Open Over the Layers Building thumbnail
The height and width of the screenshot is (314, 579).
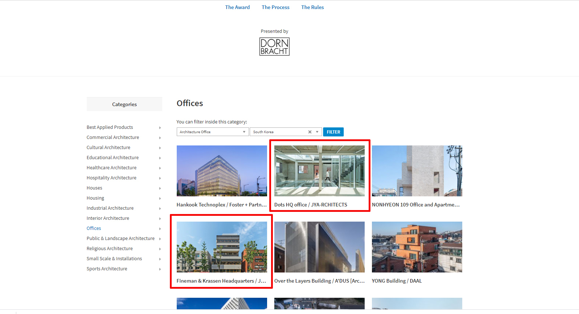click(x=319, y=247)
